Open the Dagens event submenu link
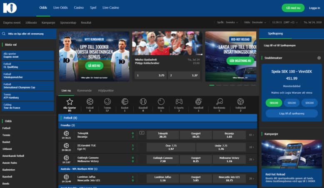This screenshot has height=188, width=324. pos(12,22)
